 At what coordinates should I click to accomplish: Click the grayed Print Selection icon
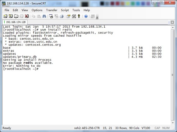(x=56, y=16)
